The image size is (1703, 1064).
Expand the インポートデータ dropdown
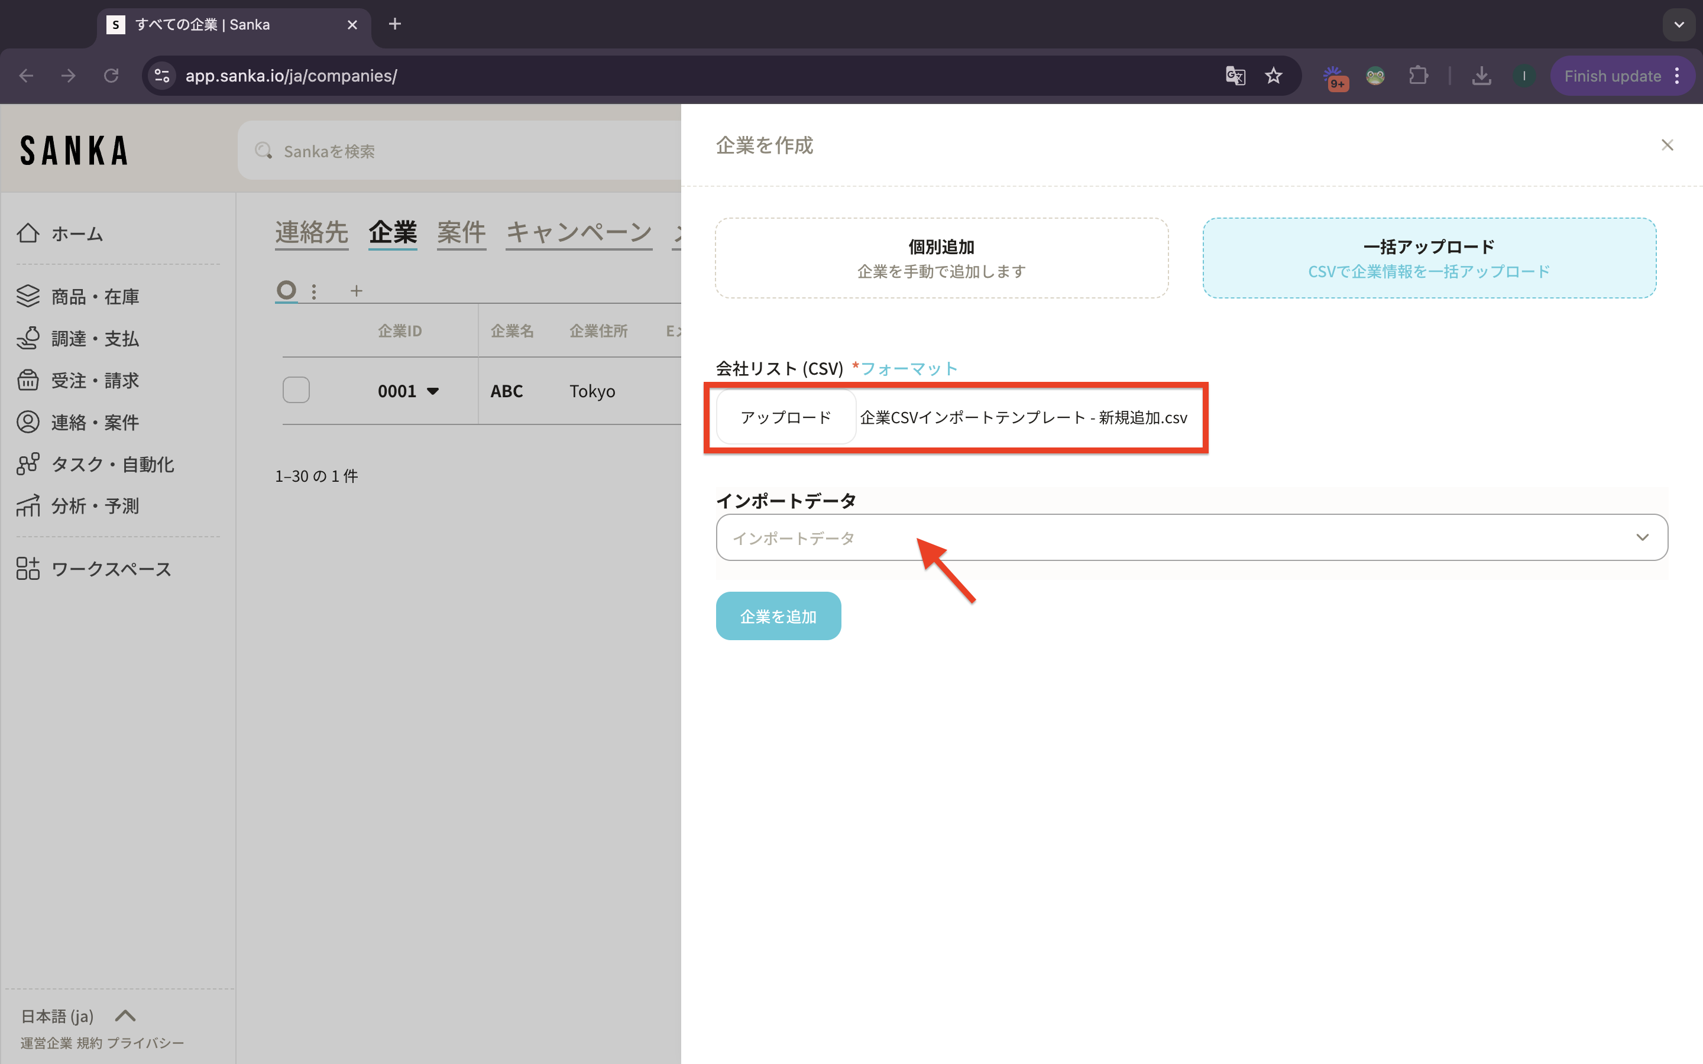[1192, 538]
